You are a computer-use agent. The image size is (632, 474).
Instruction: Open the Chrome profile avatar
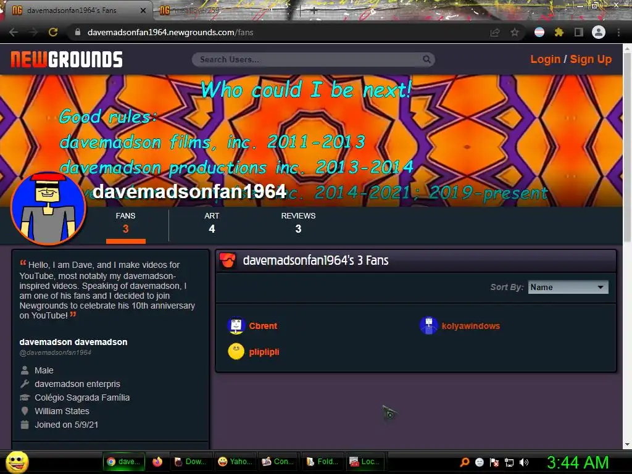point(599,32)
